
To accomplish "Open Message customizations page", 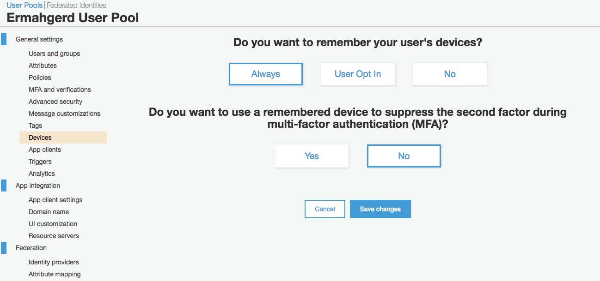I will pyautogui.click(x=64, y=114).
